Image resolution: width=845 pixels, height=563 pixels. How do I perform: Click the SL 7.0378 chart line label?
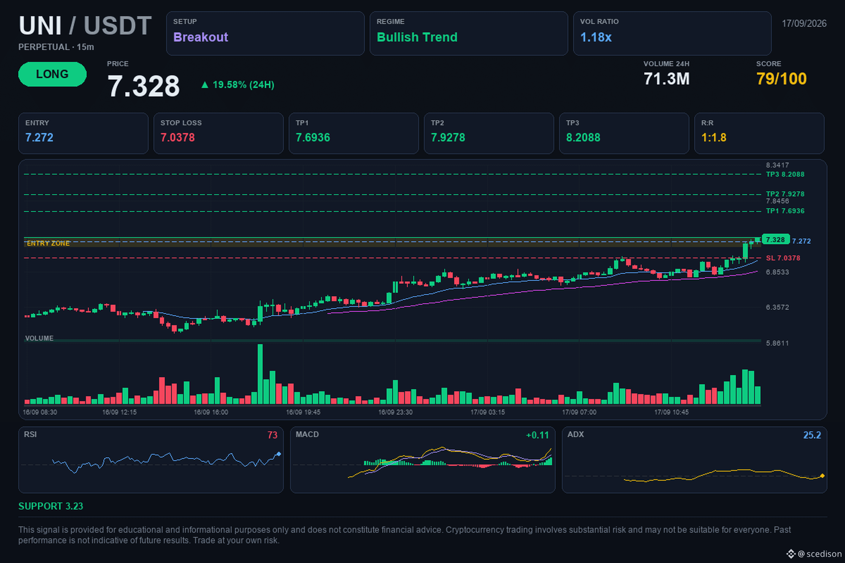[x=783, y=258]
